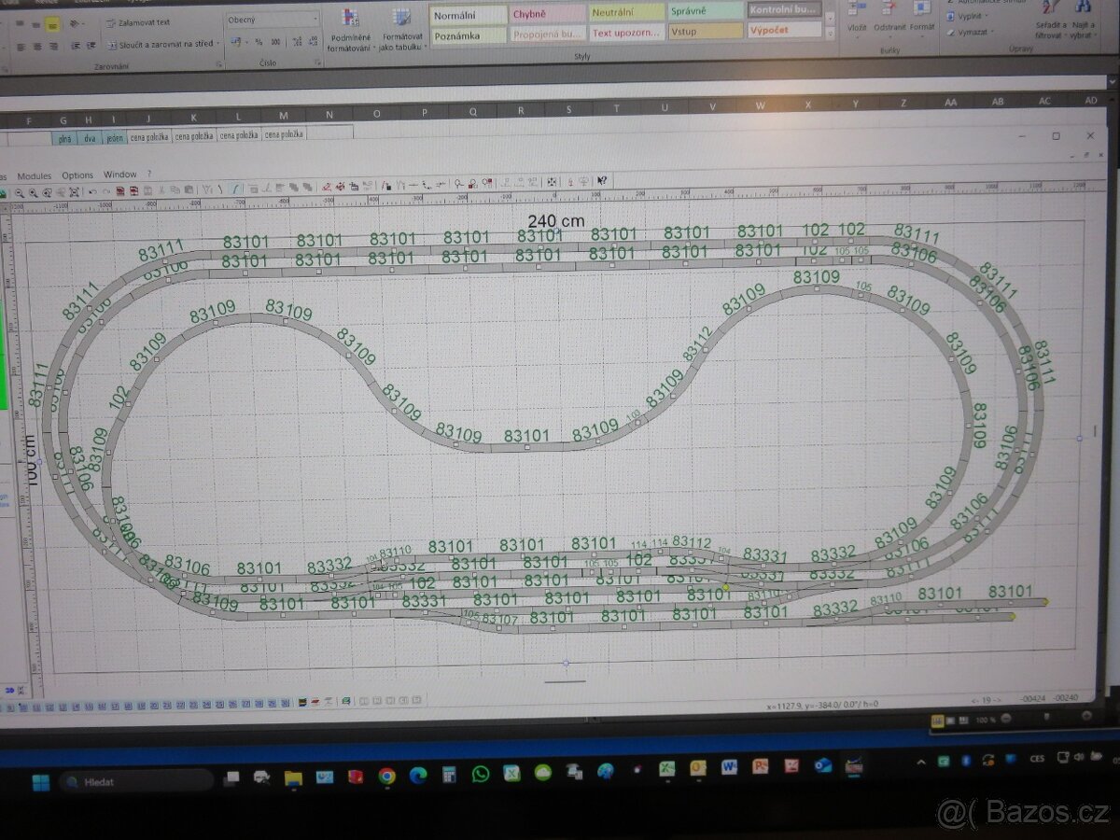
Task: Open the Window menu
Action: [x=119, y=175]
